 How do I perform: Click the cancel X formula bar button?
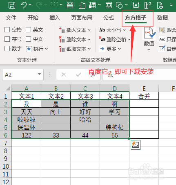(64, 74)
